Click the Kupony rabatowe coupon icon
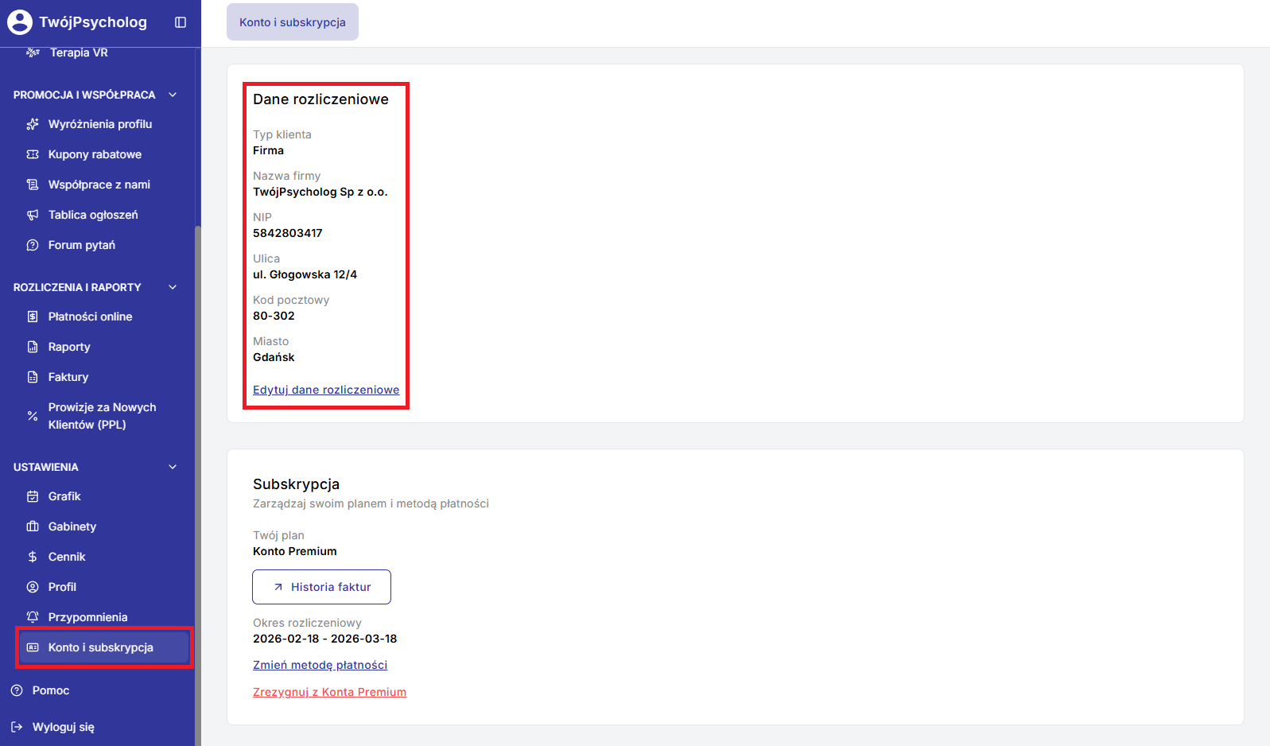 (x=33, y=154)
